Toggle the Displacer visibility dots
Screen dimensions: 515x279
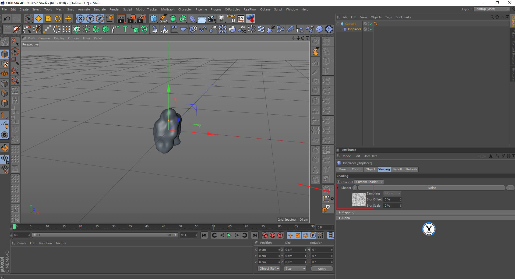(368, 29)
